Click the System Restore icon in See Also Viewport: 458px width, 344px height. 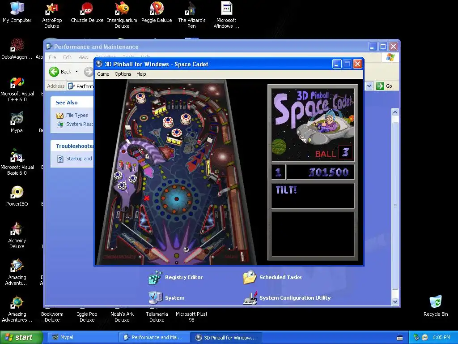[60, 125]
